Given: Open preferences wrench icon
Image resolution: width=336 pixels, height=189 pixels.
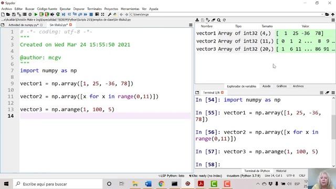Looking at the screenshot, I should tap(110, 14).
